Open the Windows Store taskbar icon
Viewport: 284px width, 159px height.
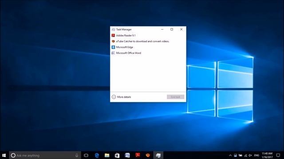pyautogui.click(x=117, y=155)
